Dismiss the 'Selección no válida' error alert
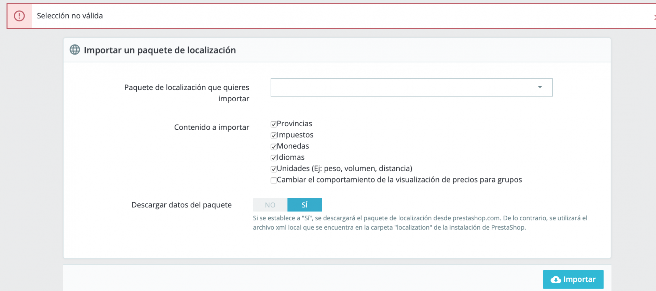This screenshot has width=656, height=291. 654,17
